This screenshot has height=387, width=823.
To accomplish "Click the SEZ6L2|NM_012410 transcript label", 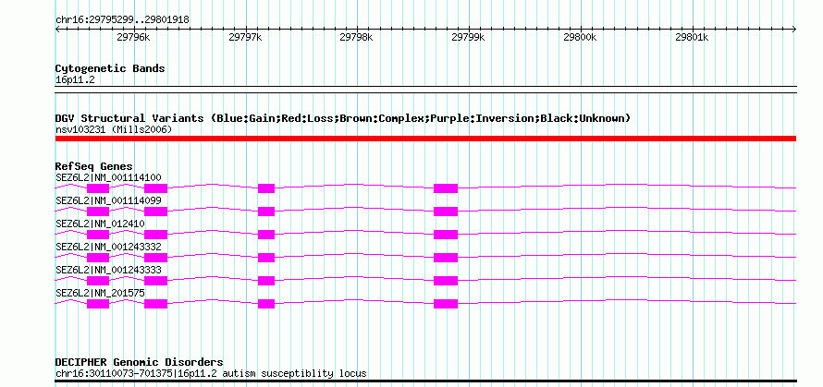I will point(100,224).
